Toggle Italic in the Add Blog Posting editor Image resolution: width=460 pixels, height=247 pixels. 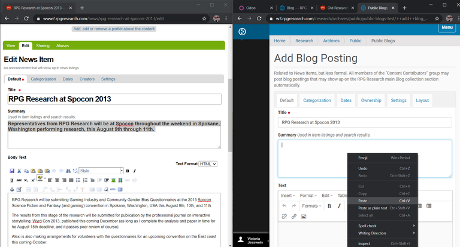pos(339,206)
